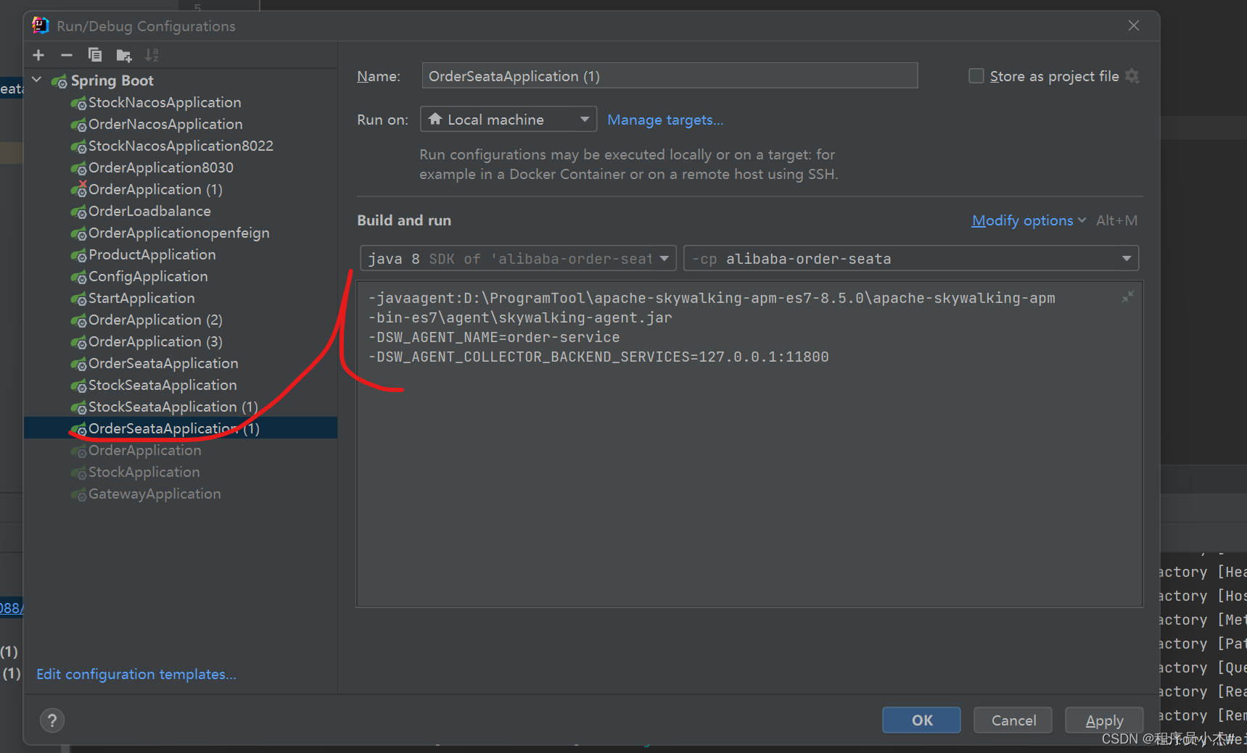Screen dimensions: 1247x753
Task: Open the Modify options menu
Action: [1029, 220]
